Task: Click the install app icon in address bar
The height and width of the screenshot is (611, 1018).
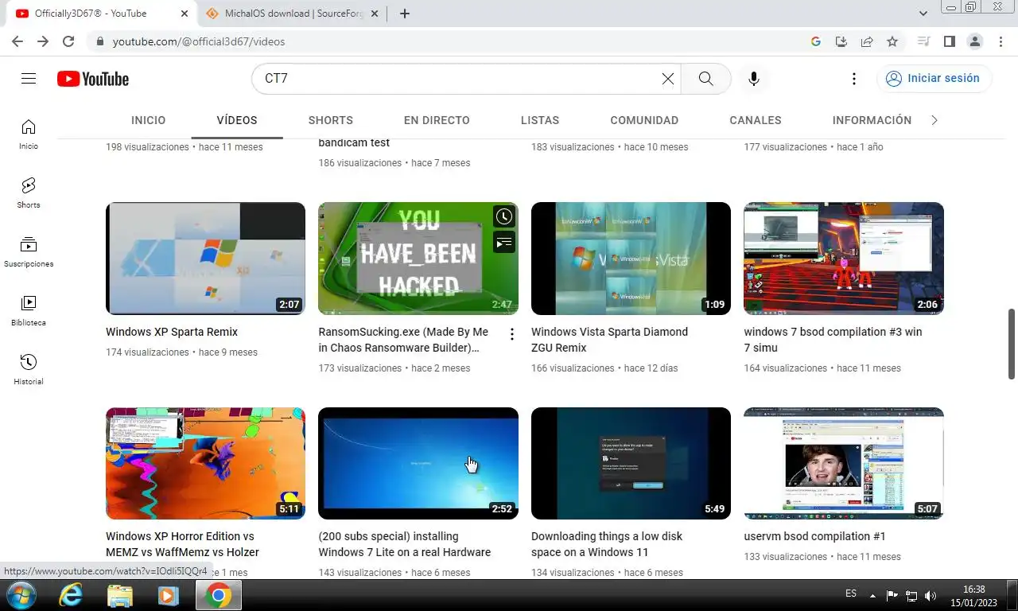Action: [841, 41]
